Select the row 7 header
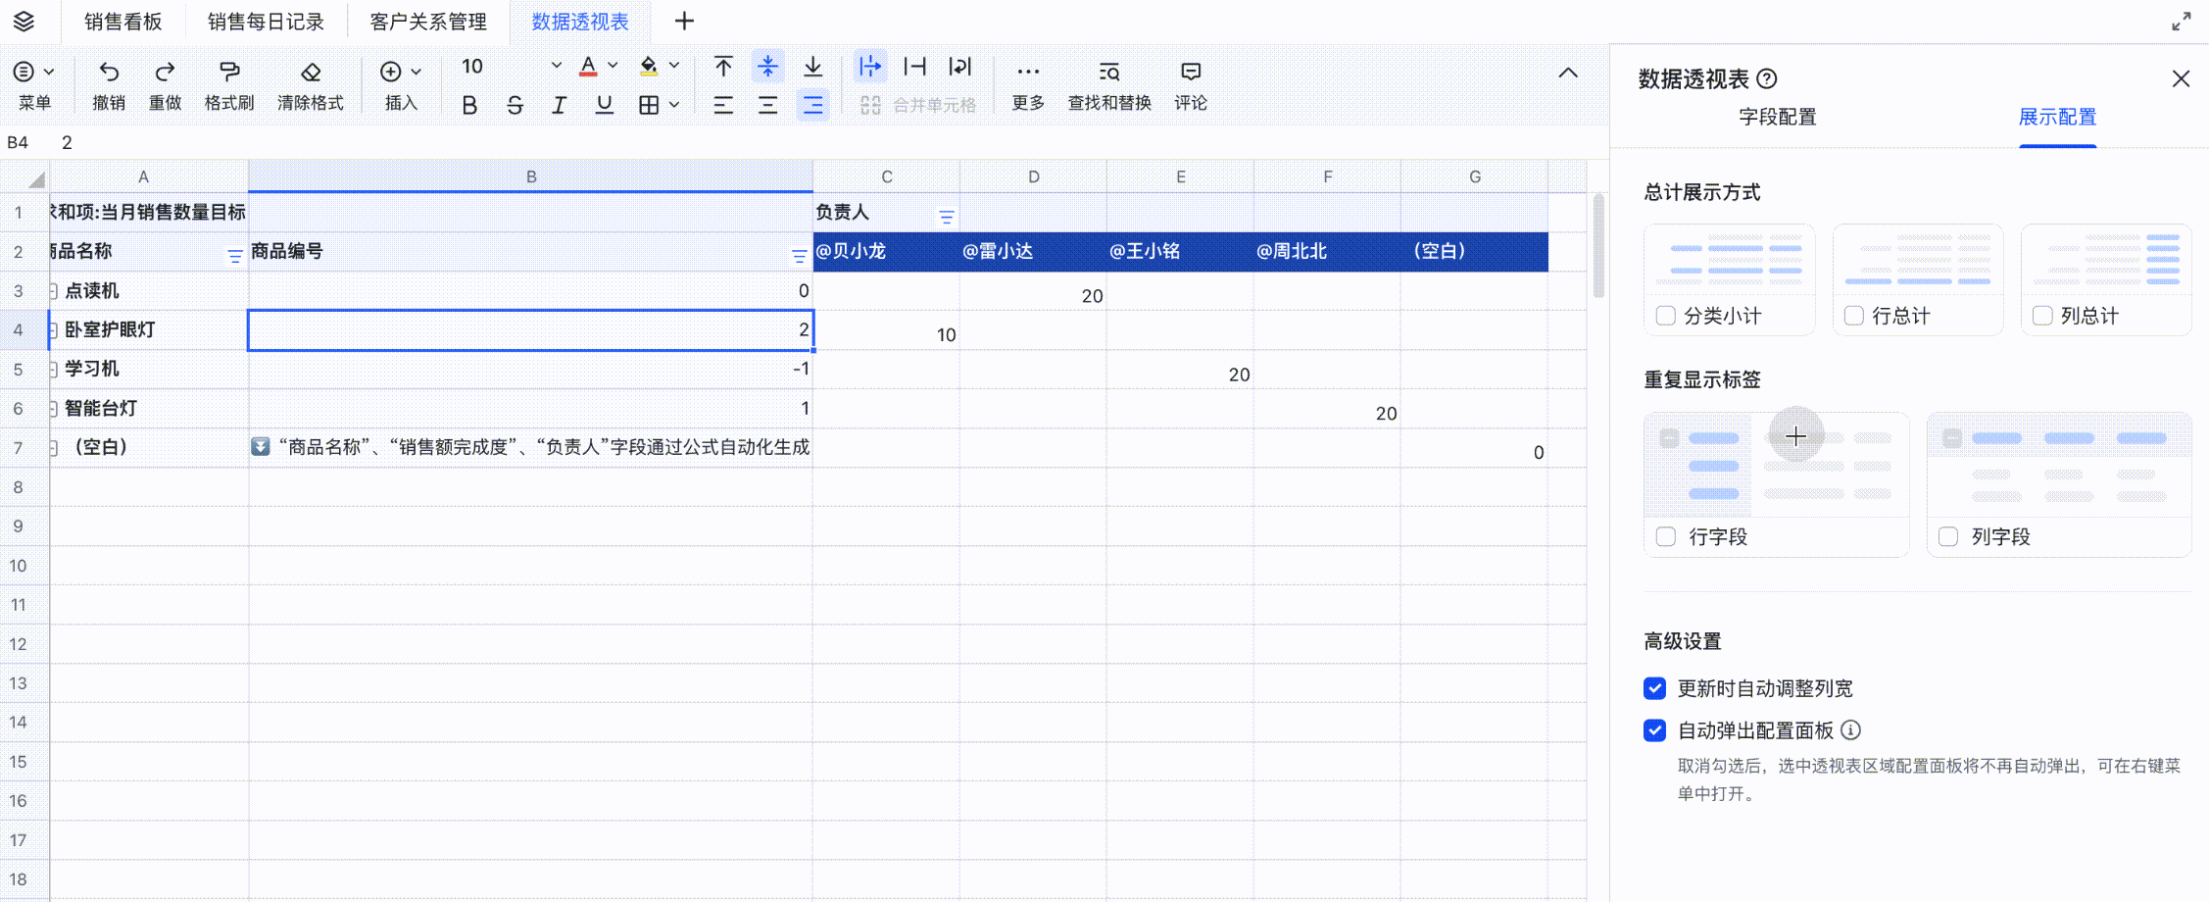Screen dimensions: 2209x902 pyautogui.click(x=18, y=448)
